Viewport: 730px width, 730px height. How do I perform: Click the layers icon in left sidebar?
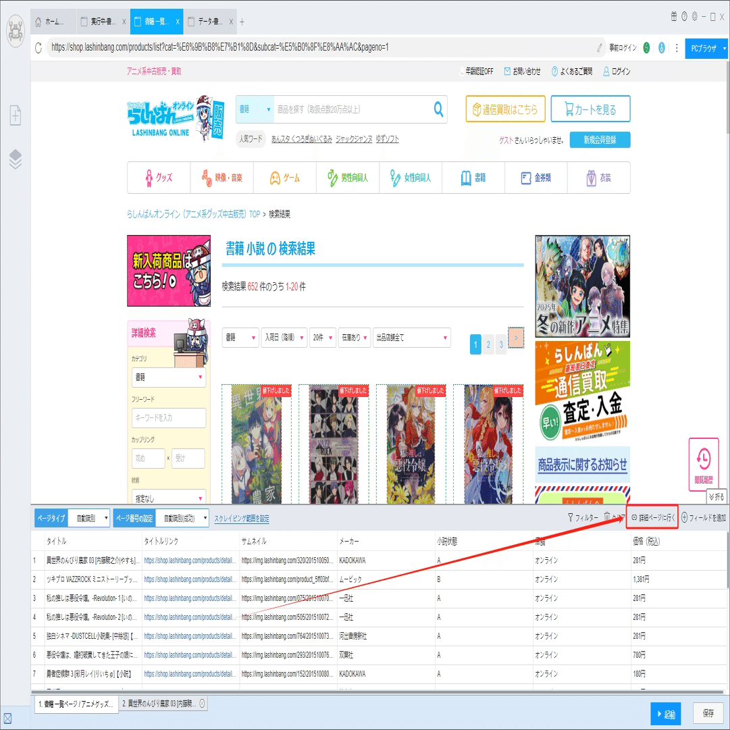16,159
